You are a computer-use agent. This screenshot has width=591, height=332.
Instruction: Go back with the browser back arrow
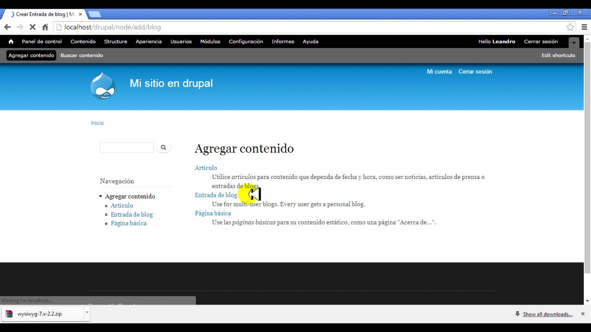tap(7, 27)
